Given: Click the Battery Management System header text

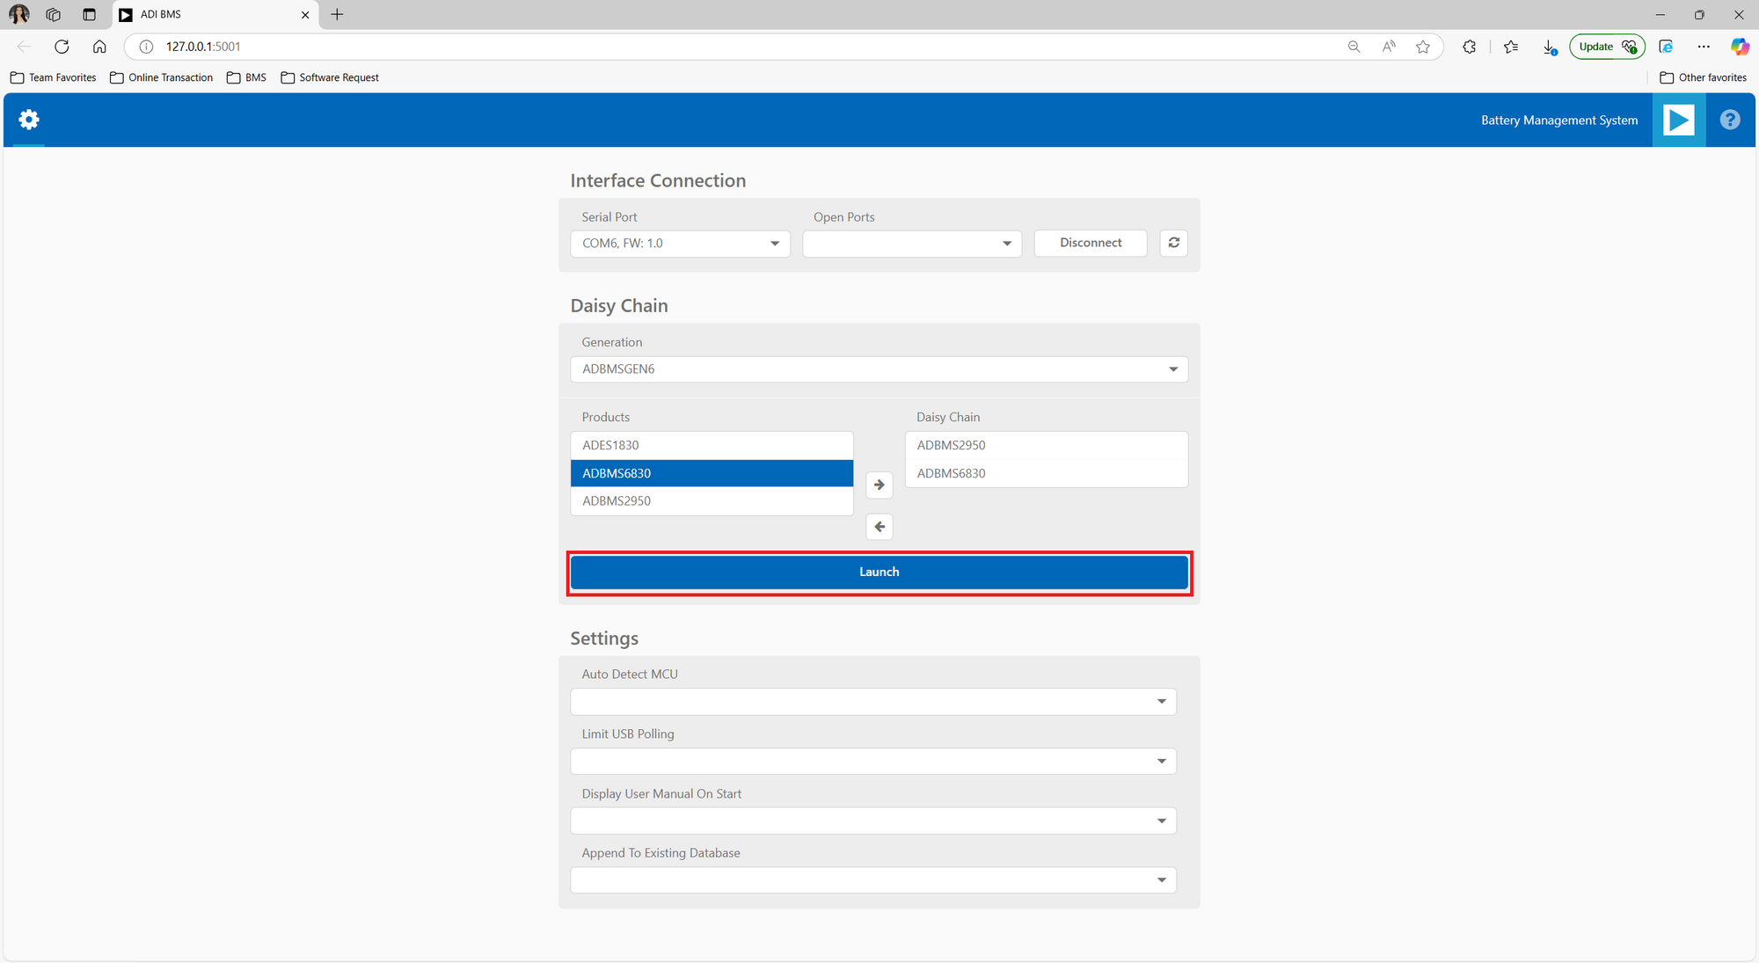Looking at the screenshot, I should coord(1559,120).
